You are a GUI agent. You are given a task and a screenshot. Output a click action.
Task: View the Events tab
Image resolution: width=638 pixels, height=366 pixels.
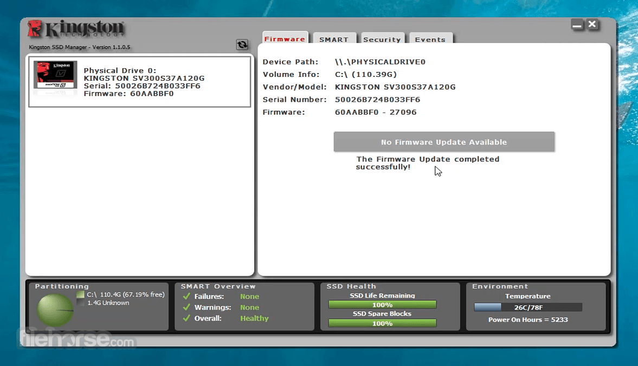pos(430,39)
